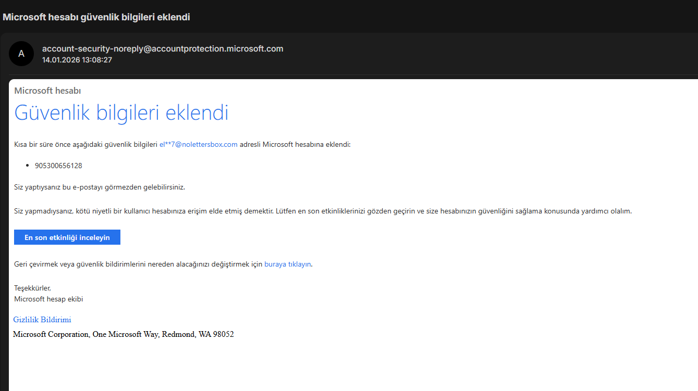
Task: Click the 'Microsoft hesap ekibi' signature
Action: (x=48, y=299)
